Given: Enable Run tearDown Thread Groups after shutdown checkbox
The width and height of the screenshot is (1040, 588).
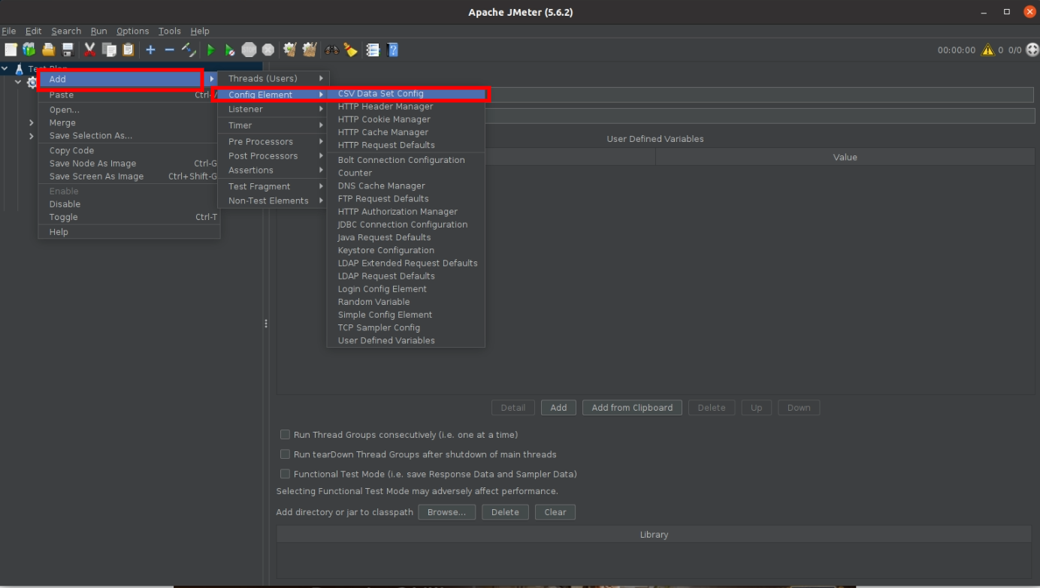Looking at the screenshot, I should point(285,454).
